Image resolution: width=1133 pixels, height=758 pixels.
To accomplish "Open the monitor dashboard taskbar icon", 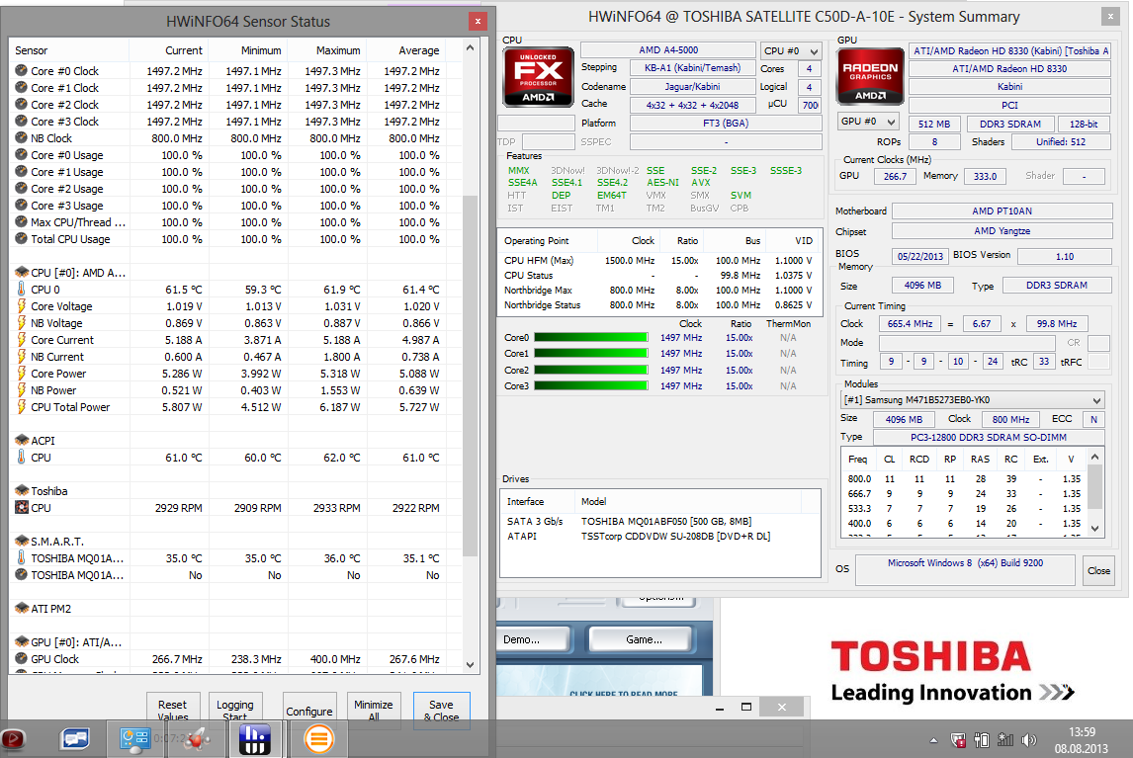I will pyautogui.click(x=134, y=739).
